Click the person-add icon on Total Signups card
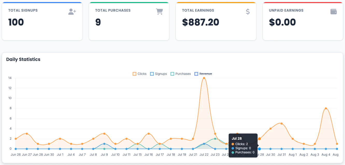 click(72, 11)
